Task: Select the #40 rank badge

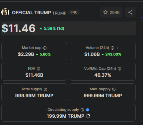Action: [x=74, y=12]
